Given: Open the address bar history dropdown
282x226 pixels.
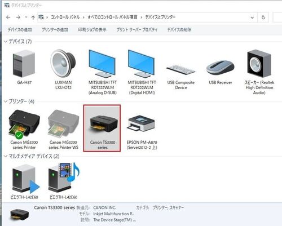Looking at the screenshot, I should (252, 17).
